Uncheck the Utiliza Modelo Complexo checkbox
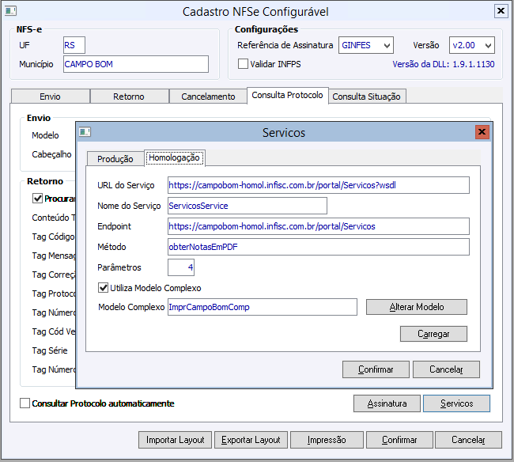This screenshot has width=514, height=462. coord(104,288)
